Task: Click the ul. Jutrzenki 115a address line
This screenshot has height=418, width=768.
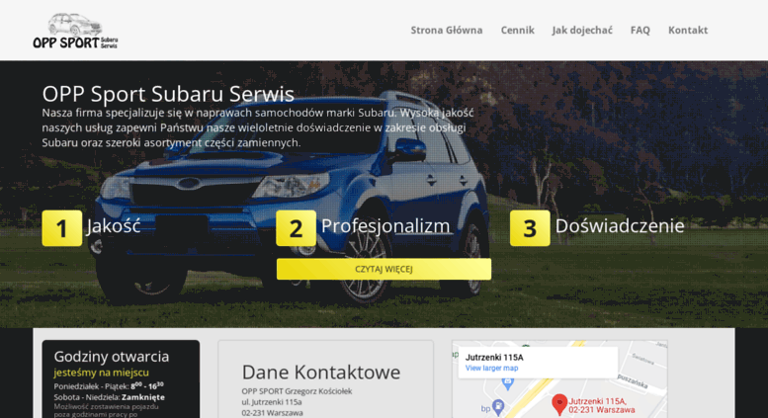Action: [272, 402]
